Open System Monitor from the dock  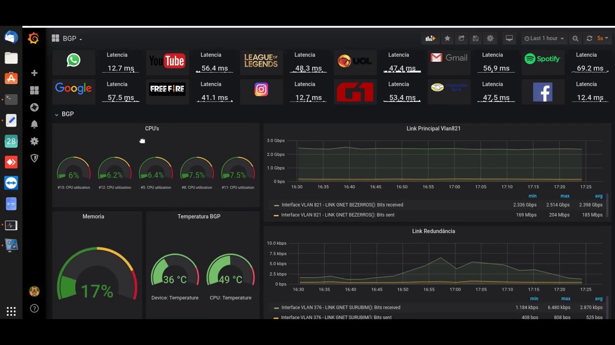coord(11,225)
